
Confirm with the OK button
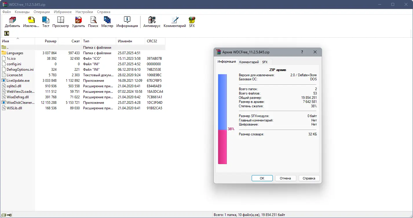[262, 178]
